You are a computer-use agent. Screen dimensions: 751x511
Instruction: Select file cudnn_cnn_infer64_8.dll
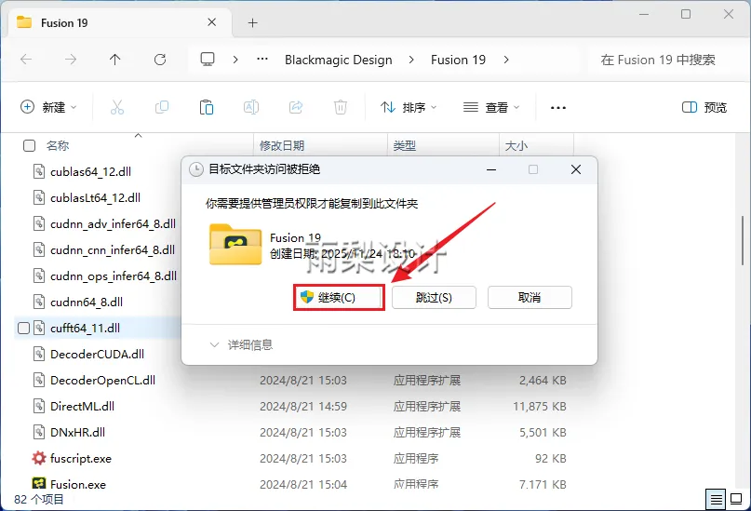point(113,249)
